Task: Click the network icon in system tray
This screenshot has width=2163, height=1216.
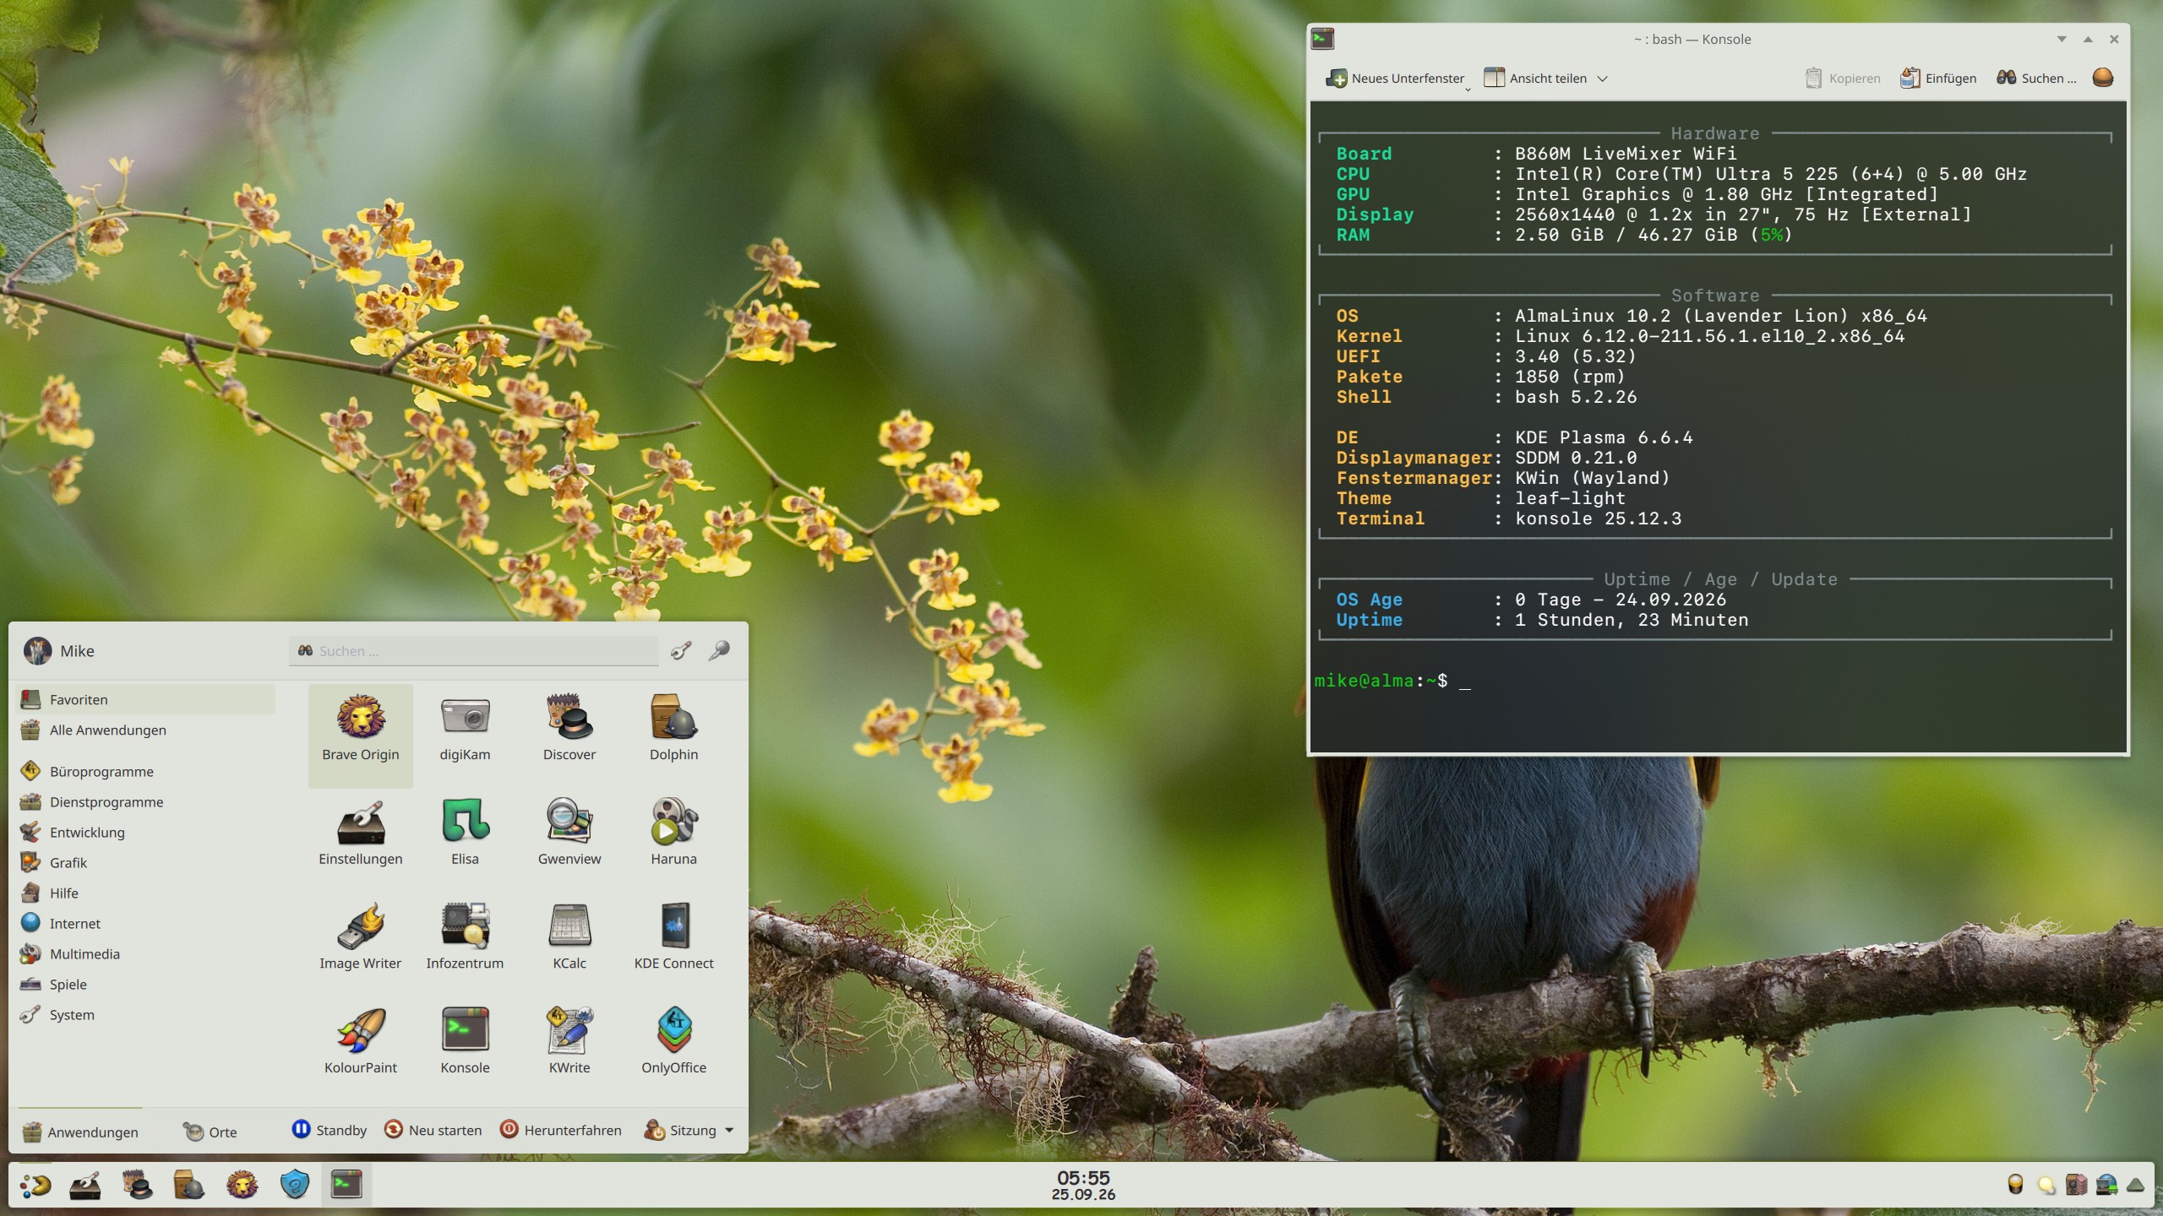Action: (2106, 1186)
